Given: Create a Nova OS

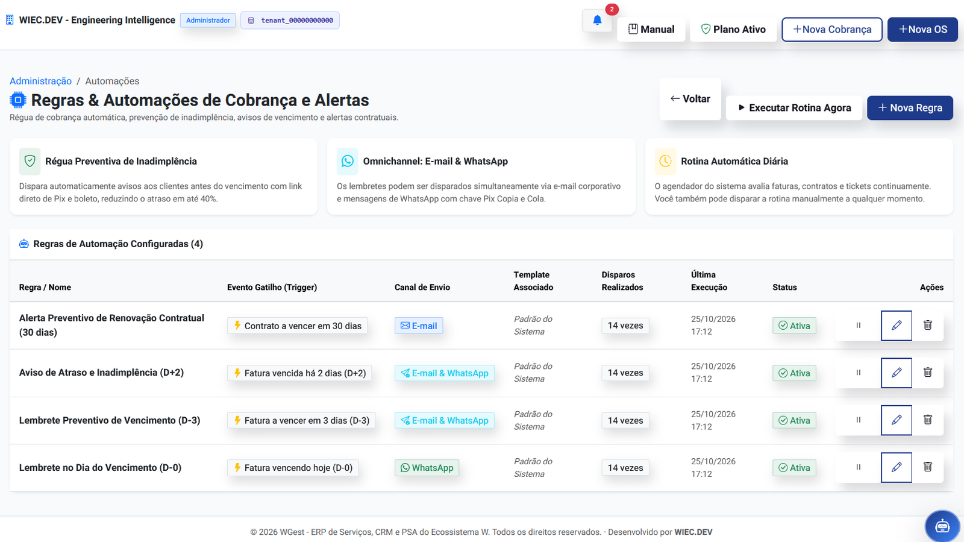Looking at the screenshot, I should [x=922, y=30].
